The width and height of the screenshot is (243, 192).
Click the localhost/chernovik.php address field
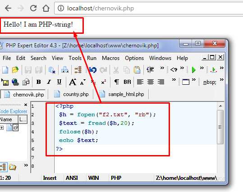(148, 8)
